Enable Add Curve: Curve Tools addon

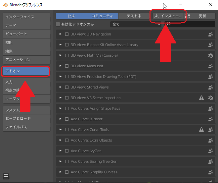click(x=67, y=130)
